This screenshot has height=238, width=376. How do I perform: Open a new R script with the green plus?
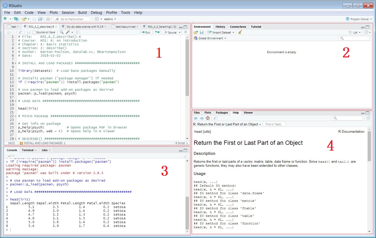pyautogui.click(x=5, y=19)
